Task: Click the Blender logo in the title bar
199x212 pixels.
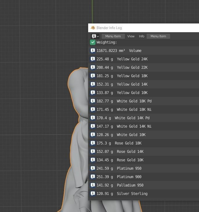Action: coord(93,28)
